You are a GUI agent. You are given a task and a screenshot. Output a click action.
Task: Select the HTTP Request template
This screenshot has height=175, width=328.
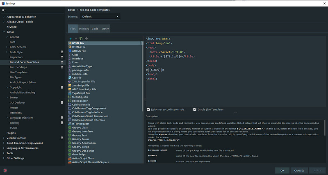click(x=80, y=123)
